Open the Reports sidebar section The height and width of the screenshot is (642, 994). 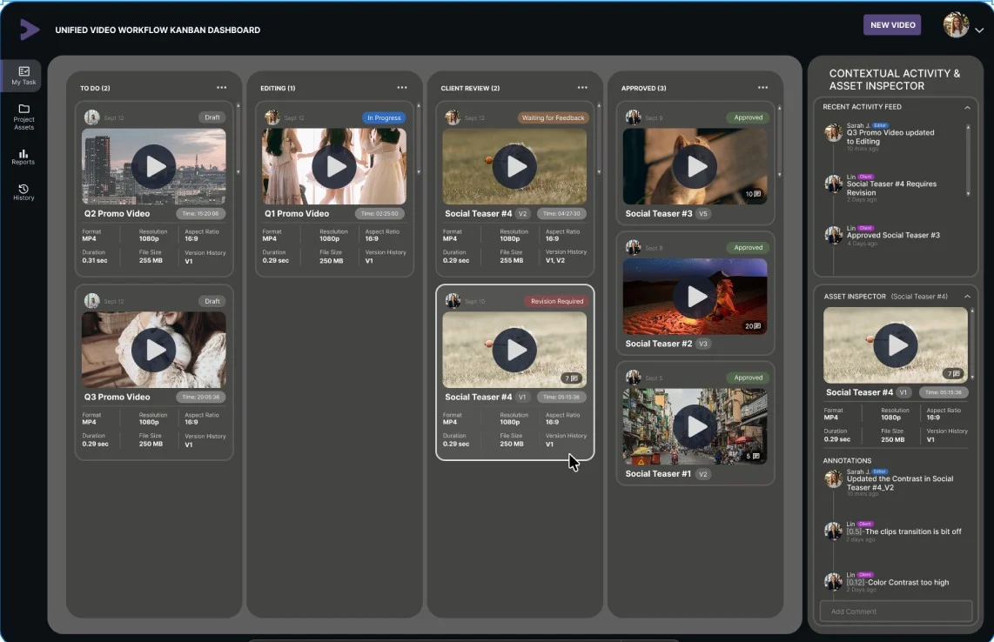click(23, 157)
